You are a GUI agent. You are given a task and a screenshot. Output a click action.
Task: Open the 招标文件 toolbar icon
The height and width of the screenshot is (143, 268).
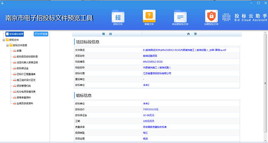click(x=118, y=18)
